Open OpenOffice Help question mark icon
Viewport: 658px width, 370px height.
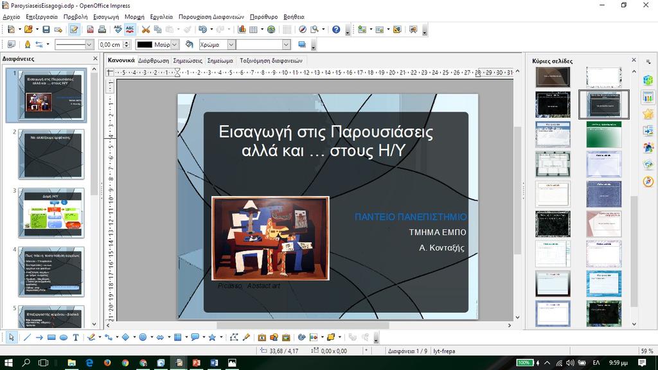335,30
